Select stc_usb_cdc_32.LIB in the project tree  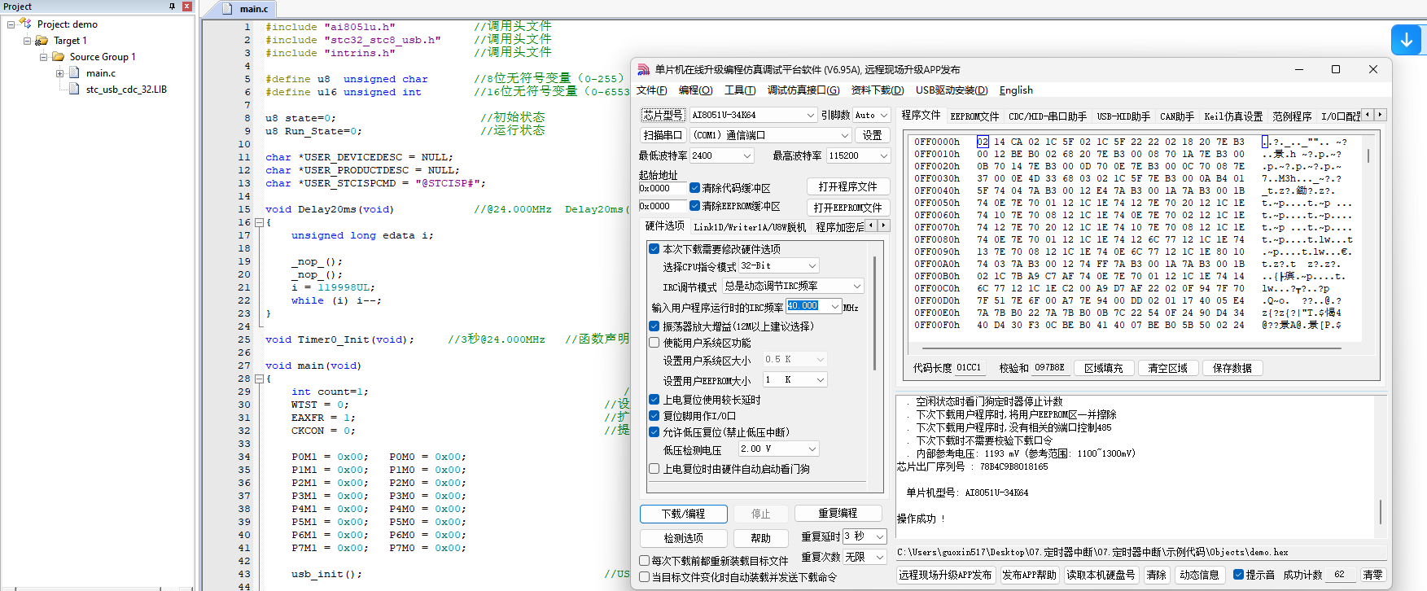click(x=126, y=90)
